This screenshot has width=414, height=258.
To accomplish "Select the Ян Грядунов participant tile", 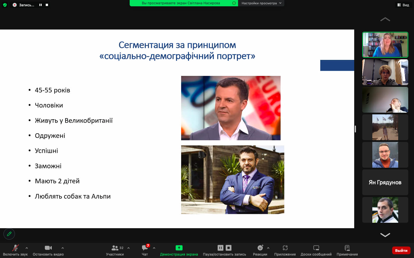I will pos(385,182).
